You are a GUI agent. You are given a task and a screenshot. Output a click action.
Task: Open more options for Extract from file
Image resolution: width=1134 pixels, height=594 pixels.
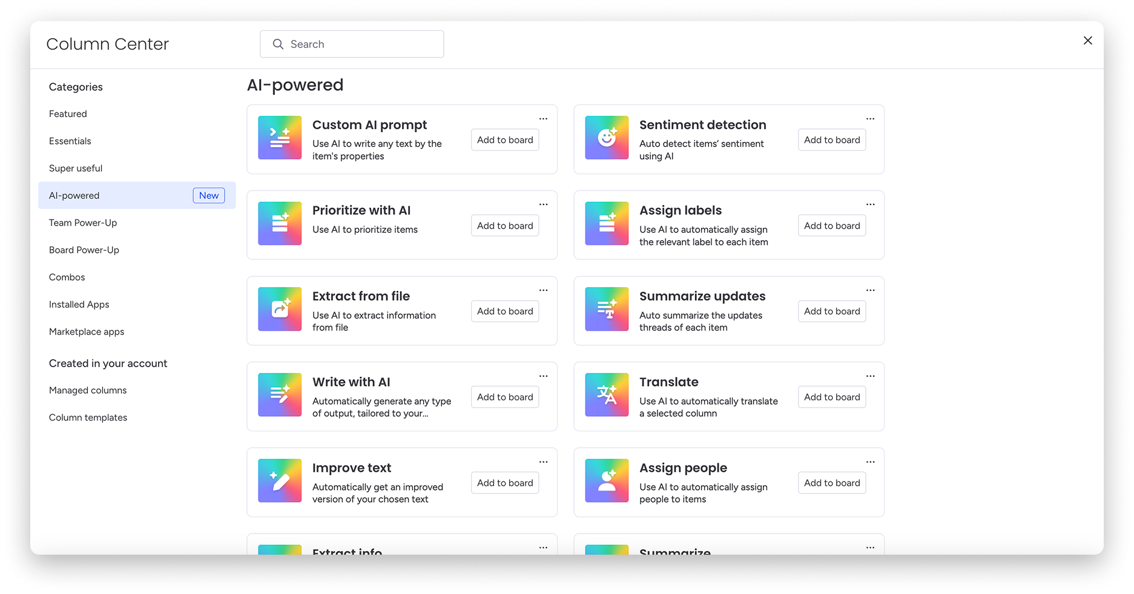pyautogui.click(x=543, y=290)
